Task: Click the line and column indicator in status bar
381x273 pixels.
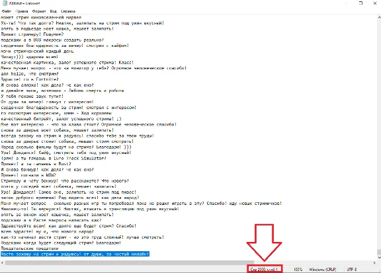Action: coord(264,269)
